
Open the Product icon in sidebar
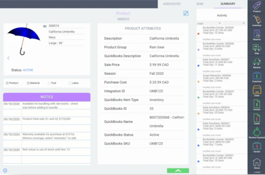point(257,7)
